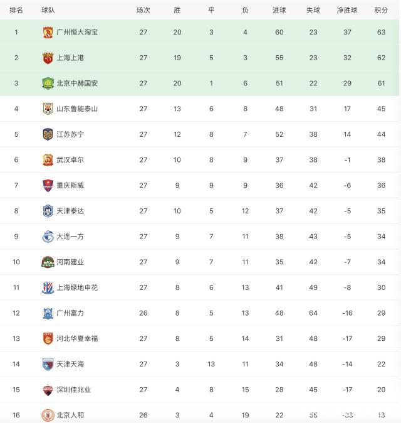Image resolution: width=401 pixels, height=423 pixels.
Task: Click the 大连一方 team crest icon
Action: (x=48, y=237)
